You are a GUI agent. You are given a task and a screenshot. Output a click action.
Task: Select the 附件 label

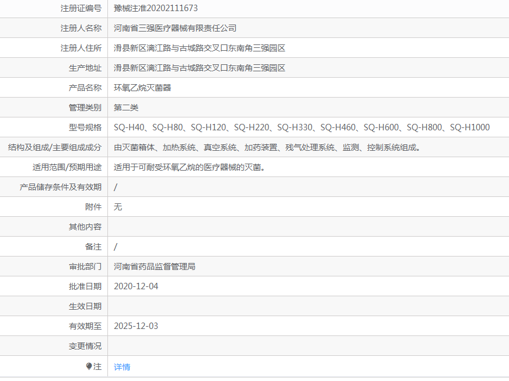tap(93, 207)
